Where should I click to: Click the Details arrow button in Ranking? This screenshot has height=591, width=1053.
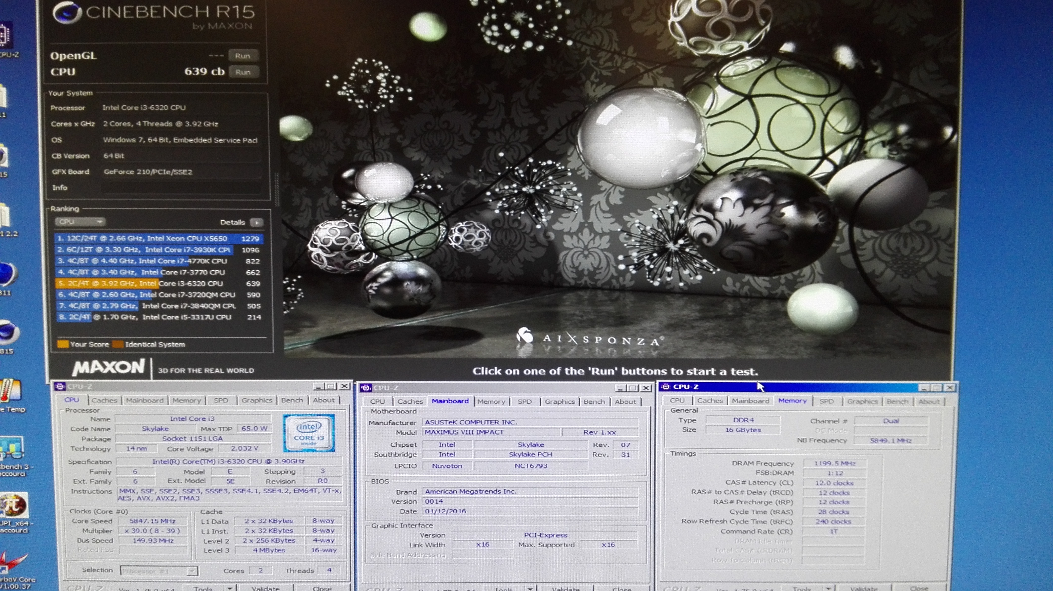256,222
